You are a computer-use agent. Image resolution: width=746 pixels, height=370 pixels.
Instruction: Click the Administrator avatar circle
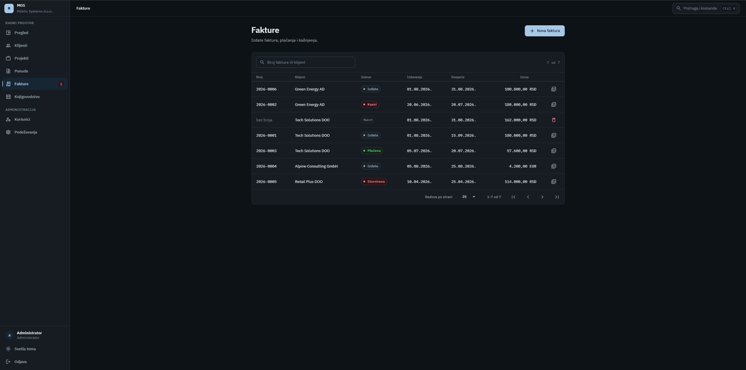(9, 335)
